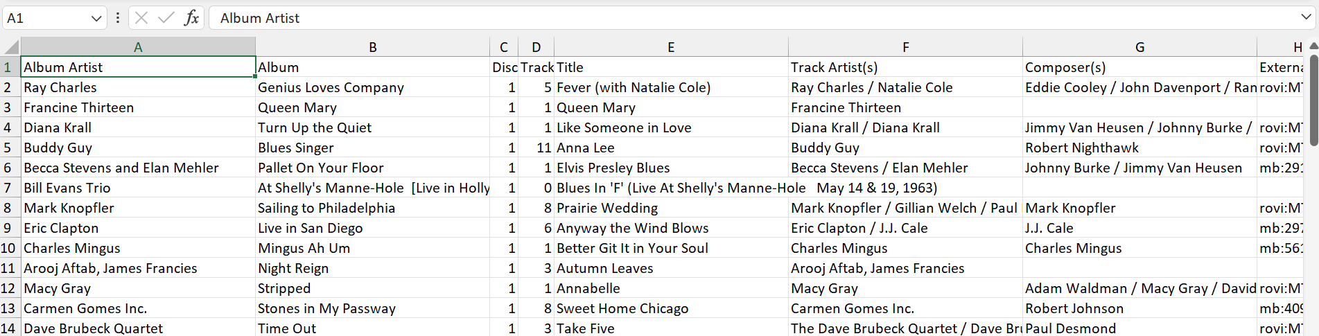Screen dimensions: 1319x336
Task: Click the vertical scrollbar thumb
Action: 1313,83
